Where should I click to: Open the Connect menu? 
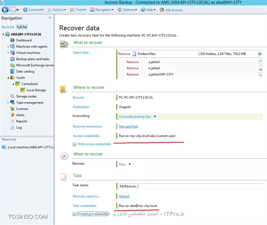33,10
